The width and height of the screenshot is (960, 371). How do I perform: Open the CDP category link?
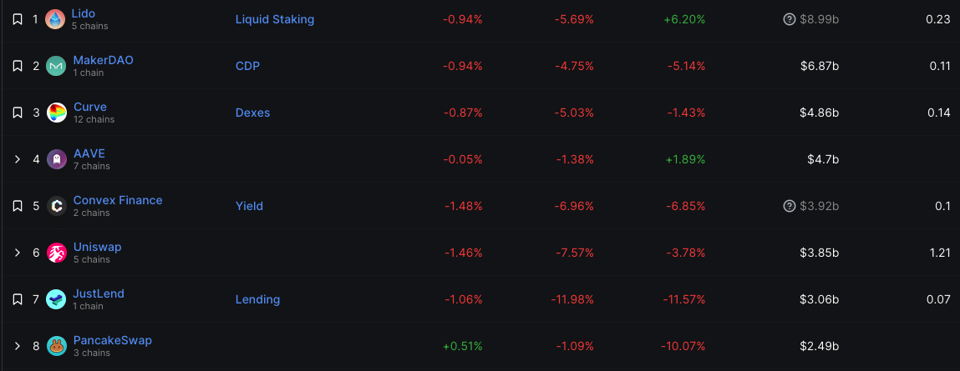click(248, 66)
